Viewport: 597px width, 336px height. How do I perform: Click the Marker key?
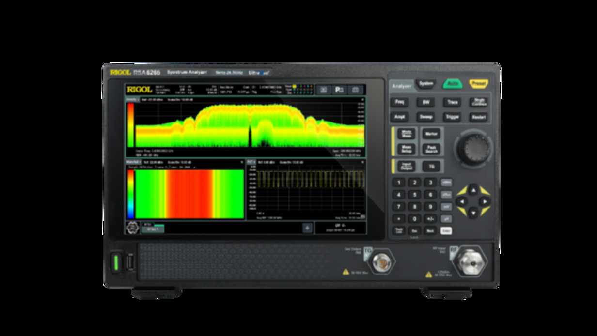[x=431, y=134]
